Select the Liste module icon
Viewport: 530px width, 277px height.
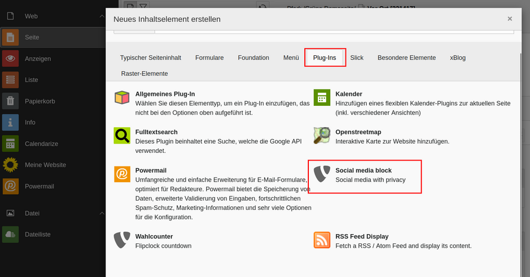[11, 80]
